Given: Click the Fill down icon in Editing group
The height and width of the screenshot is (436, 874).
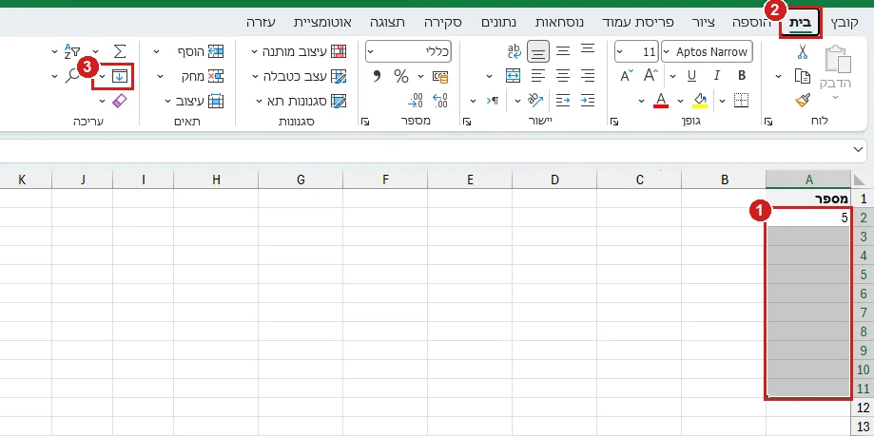Looking at the screenshot, I should pos(119,76).
